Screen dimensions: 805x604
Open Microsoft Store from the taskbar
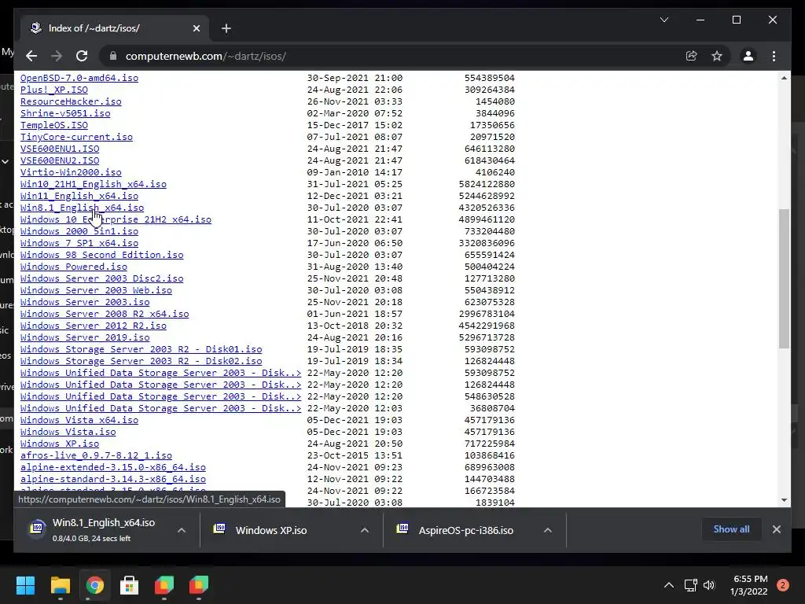(x=130, y=585)
